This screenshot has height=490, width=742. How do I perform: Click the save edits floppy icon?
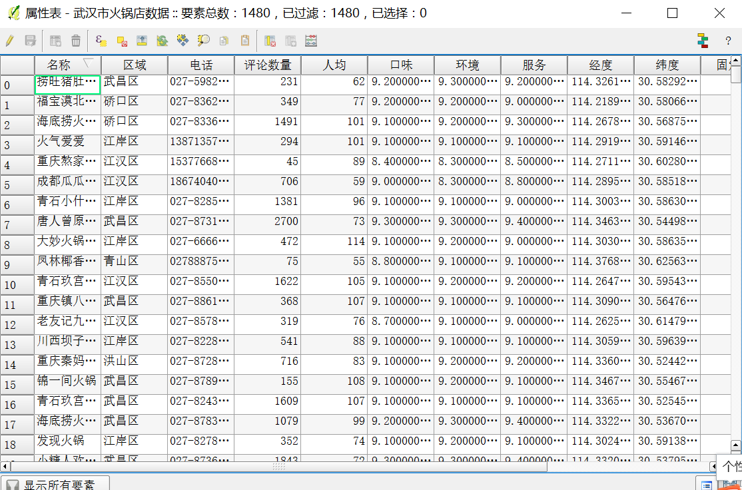pos(30,41)
